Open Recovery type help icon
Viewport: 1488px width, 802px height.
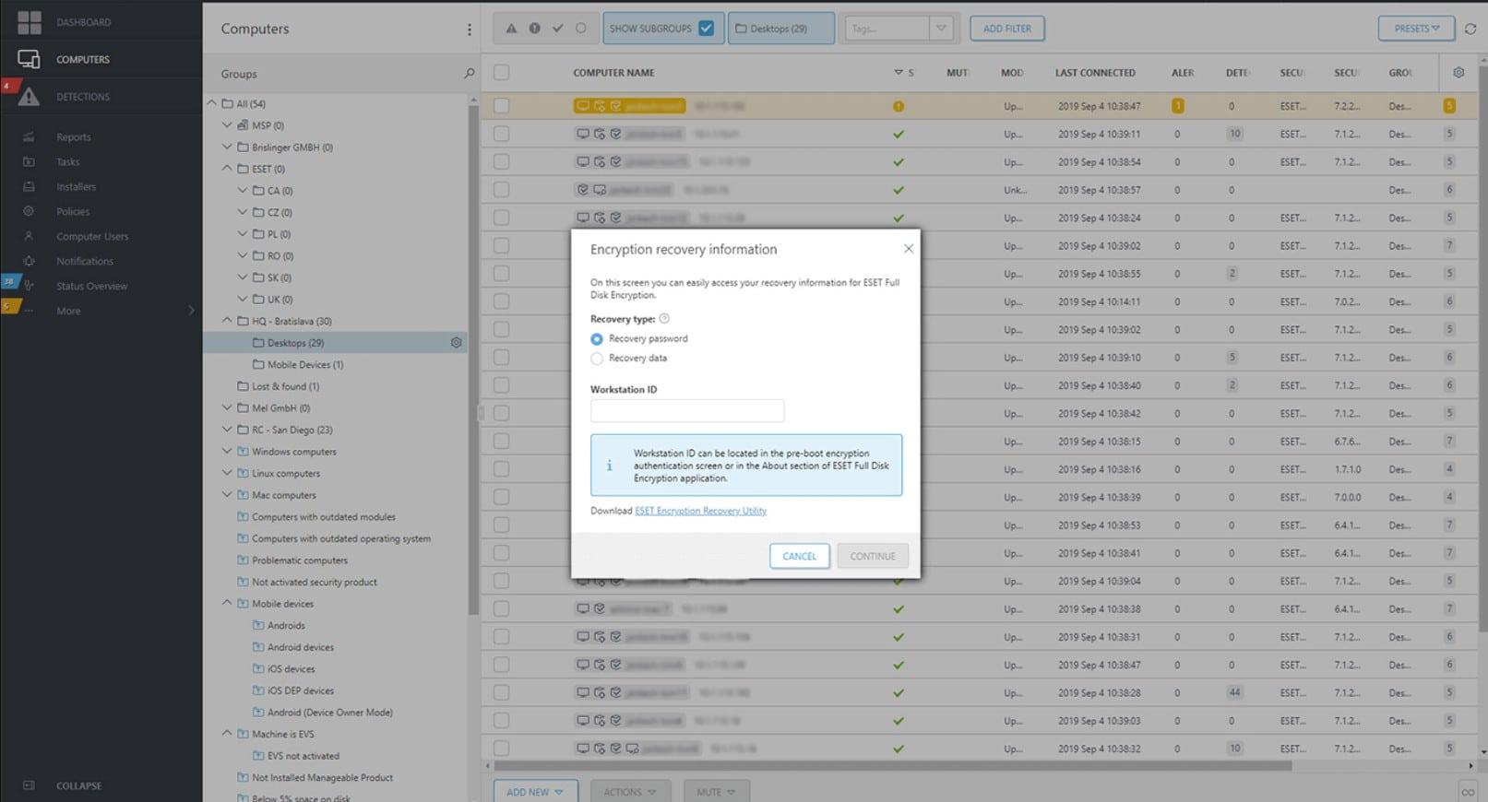664,319
